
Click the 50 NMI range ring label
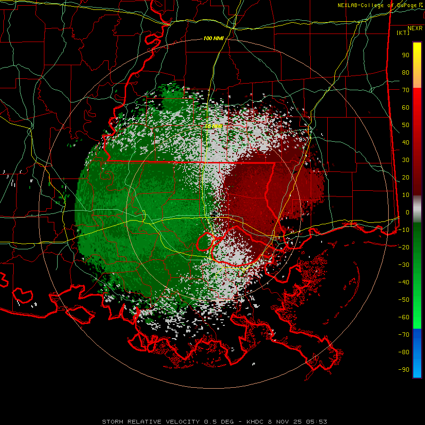[213, 126]
